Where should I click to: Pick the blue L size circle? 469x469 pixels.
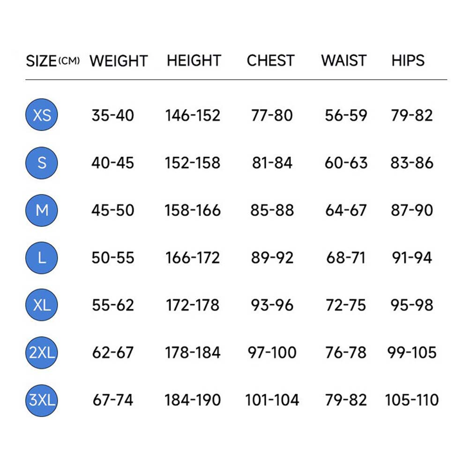coord(42,258)
